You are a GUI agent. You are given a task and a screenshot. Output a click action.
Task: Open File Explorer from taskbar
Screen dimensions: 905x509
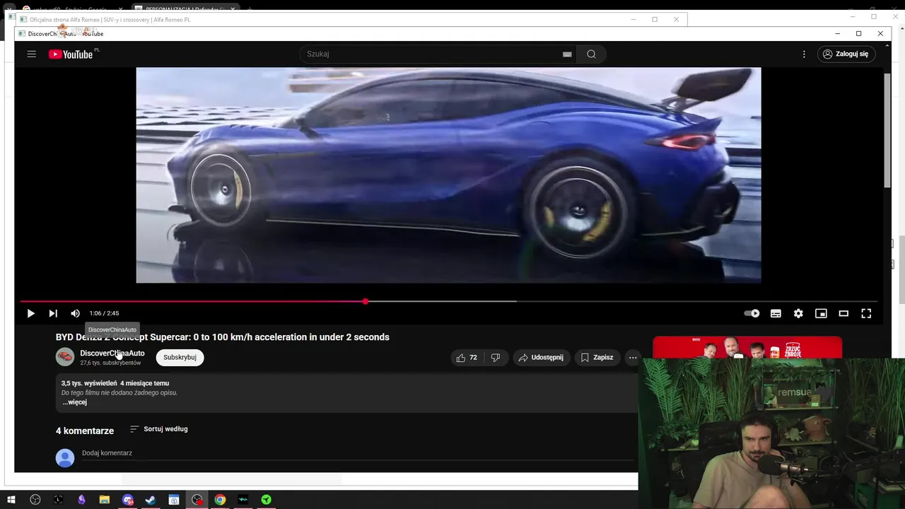pyautogui.click(x=105, y=500)
